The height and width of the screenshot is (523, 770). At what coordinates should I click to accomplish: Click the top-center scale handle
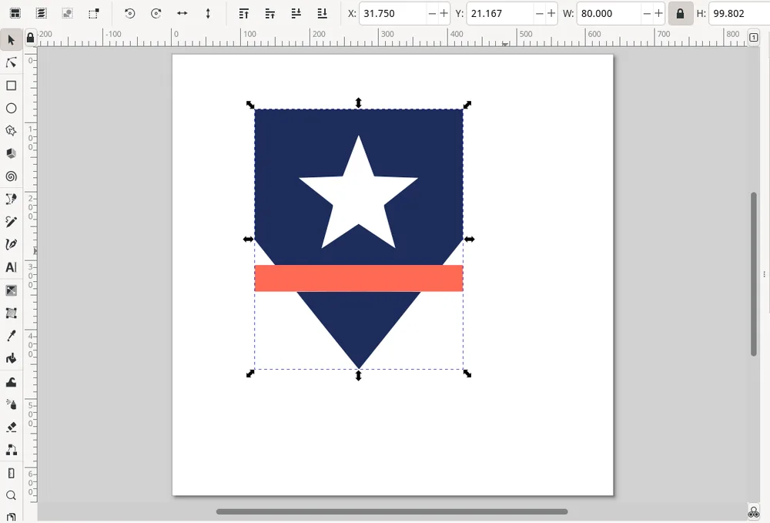(359, 102)
